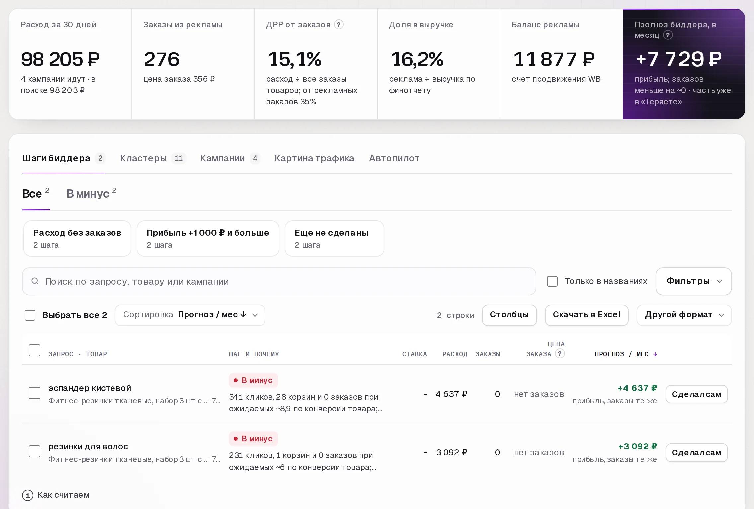Click the резинки для волос query text
Screen dimensions: 754x509
(x=88, y=446)
